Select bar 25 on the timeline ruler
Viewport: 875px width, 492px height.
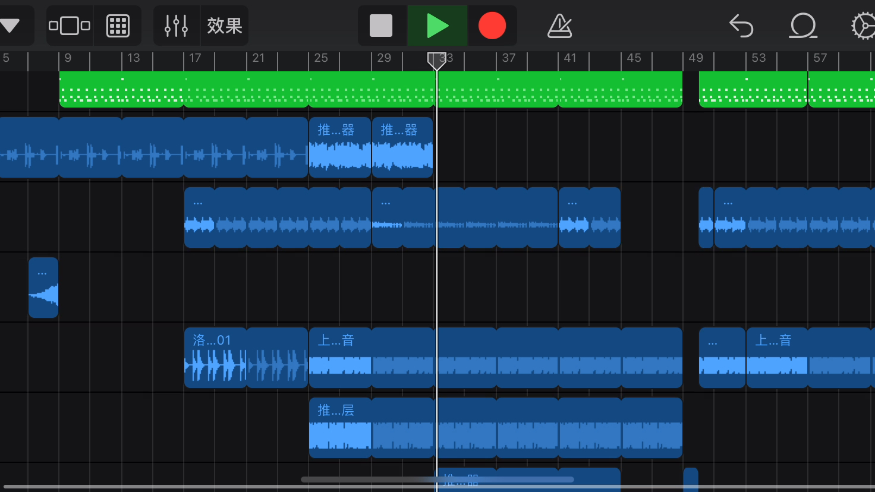coord(321,58)
